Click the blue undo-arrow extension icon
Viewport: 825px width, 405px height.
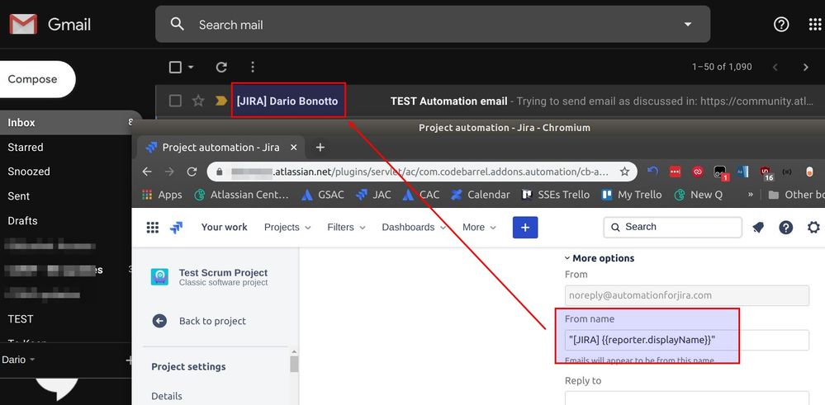[653, 172]
